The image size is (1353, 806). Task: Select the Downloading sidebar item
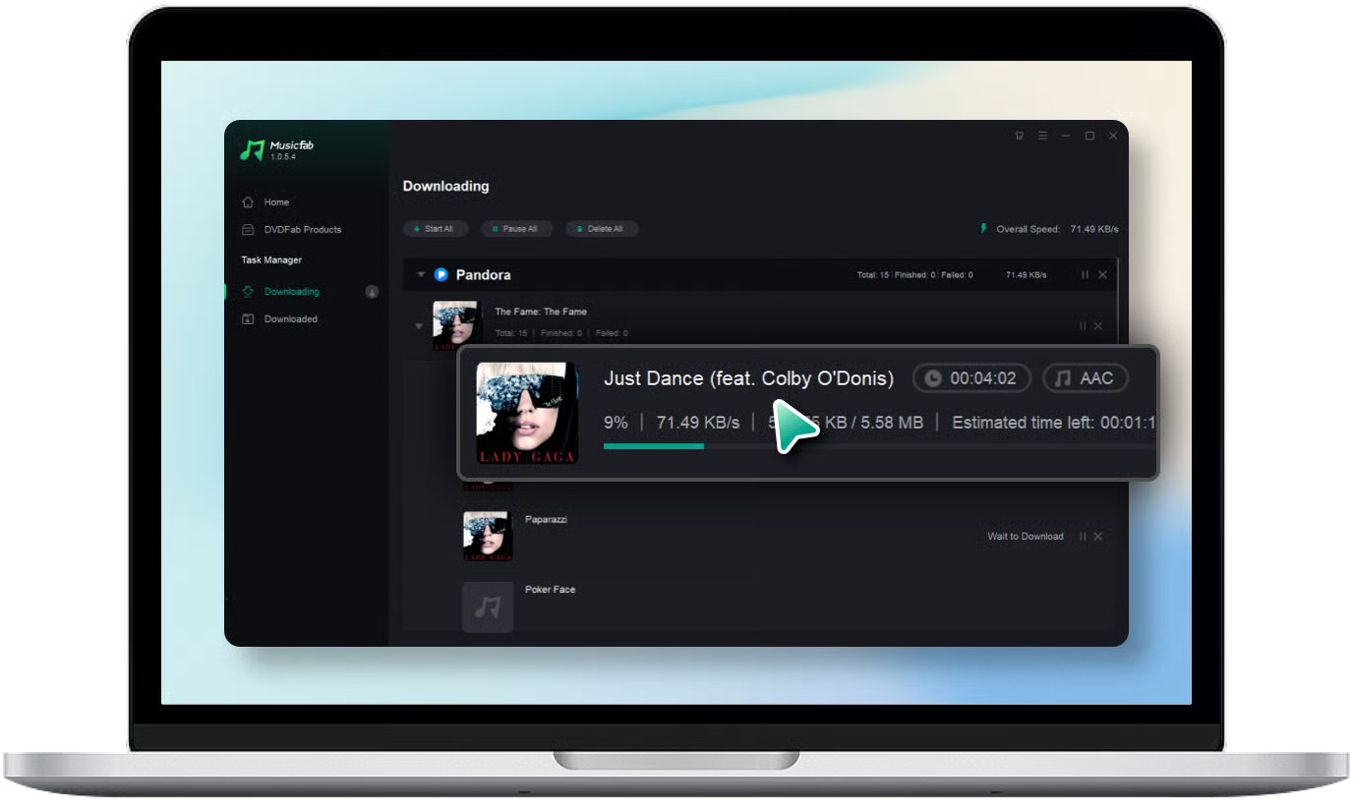(291, 292)
